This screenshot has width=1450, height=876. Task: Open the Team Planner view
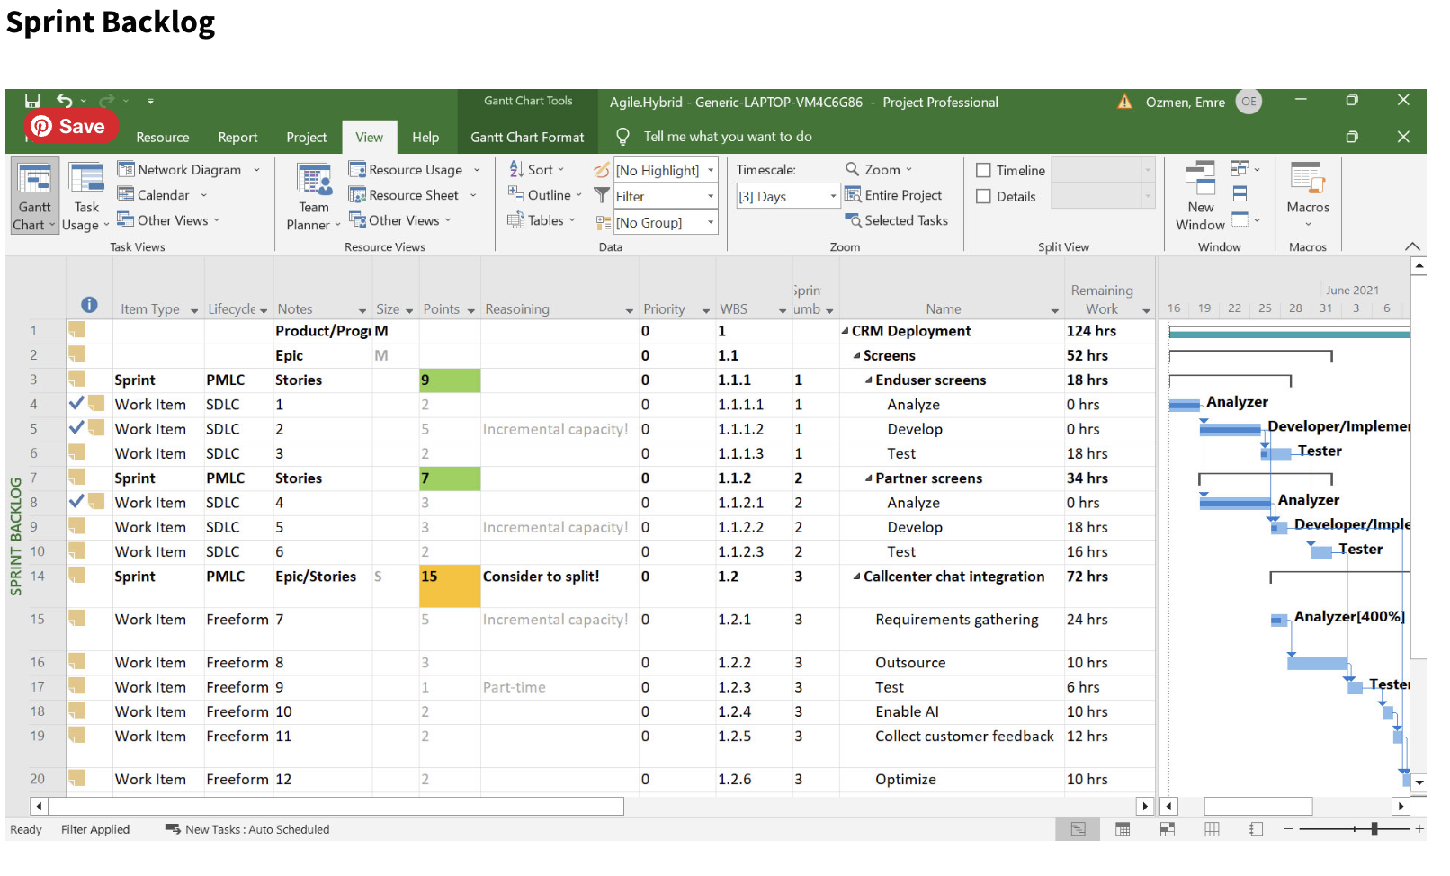point(312,193)
